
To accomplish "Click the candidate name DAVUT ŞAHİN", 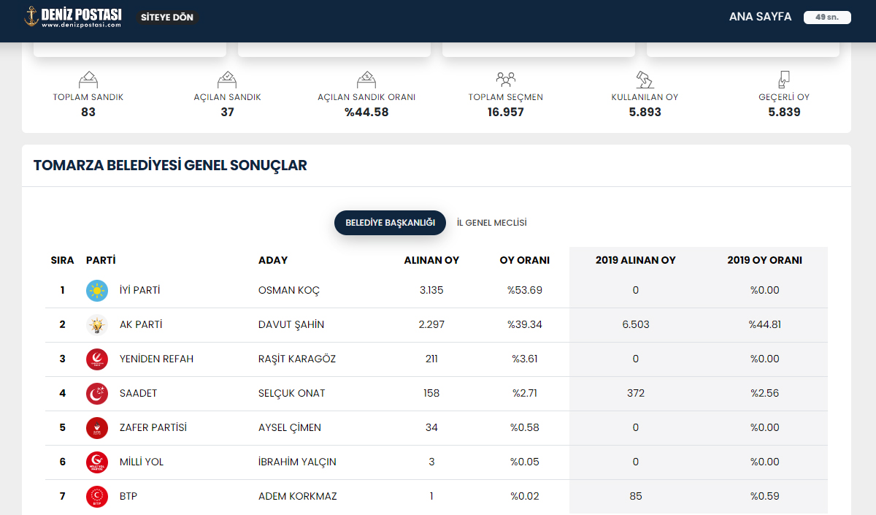I will coord(291,324).
